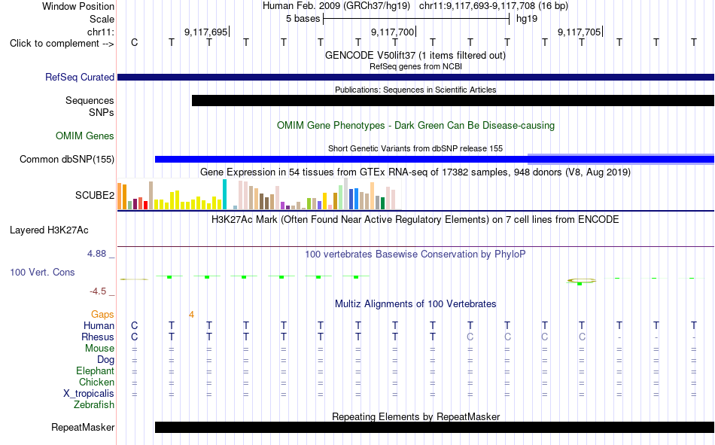
Task: Click the 4.88 conservation scale maximum value
Action: [x=96, y=254]
